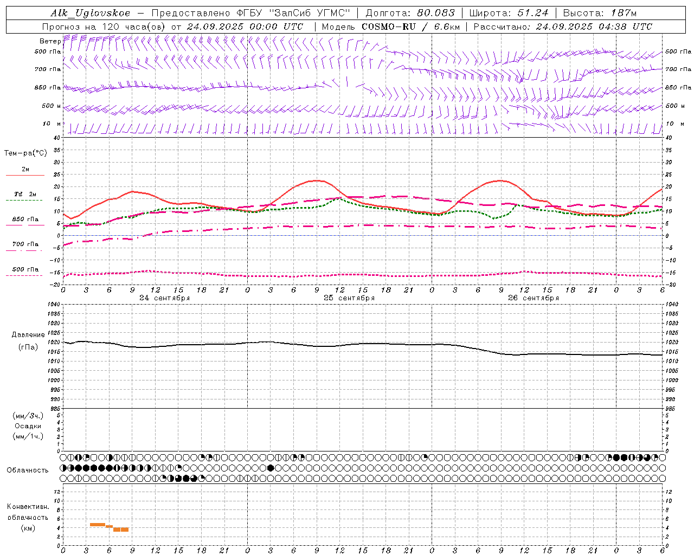Click the 24 сентября date label
Screen dimensions: 694x555
[x=165, y=298]
